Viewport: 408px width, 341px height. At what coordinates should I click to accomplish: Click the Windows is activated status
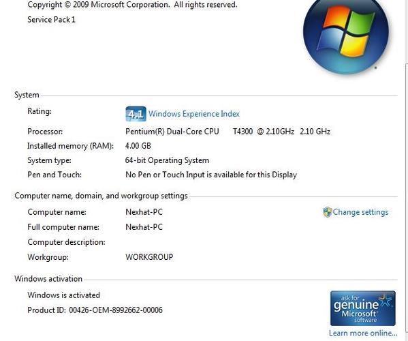click(64, 295)
